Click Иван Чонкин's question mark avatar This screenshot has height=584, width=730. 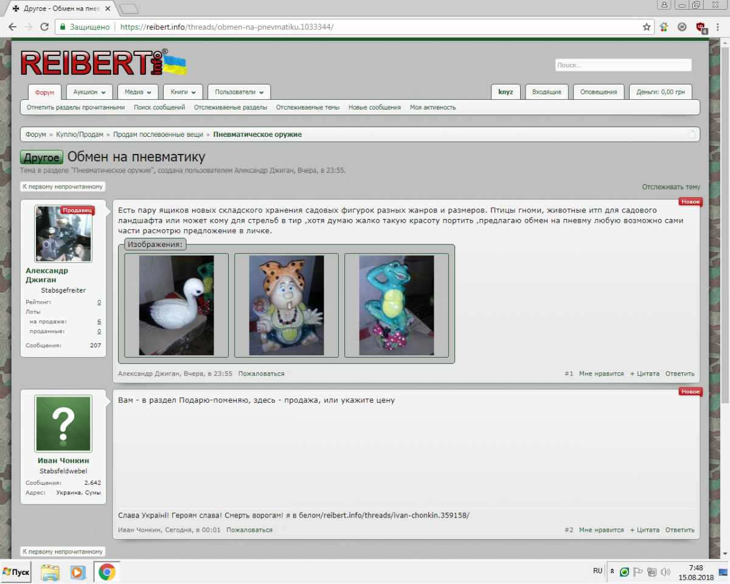pyautogui.click(x=63, y=423)
